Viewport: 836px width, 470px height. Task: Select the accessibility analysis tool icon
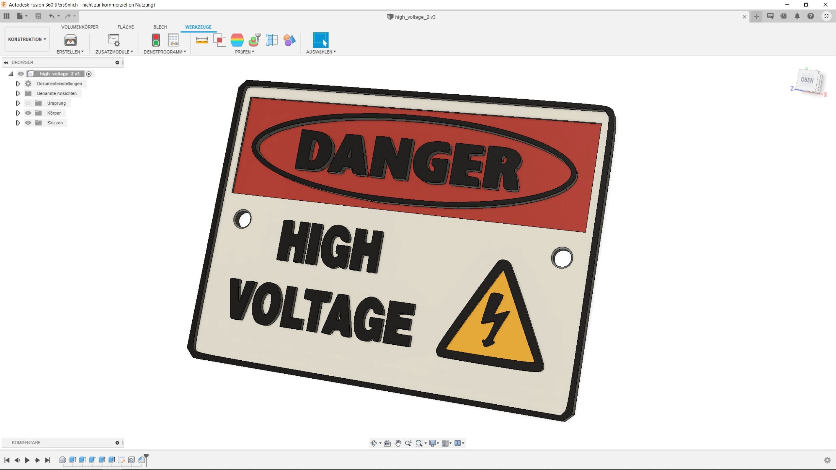tap(254, 40)
